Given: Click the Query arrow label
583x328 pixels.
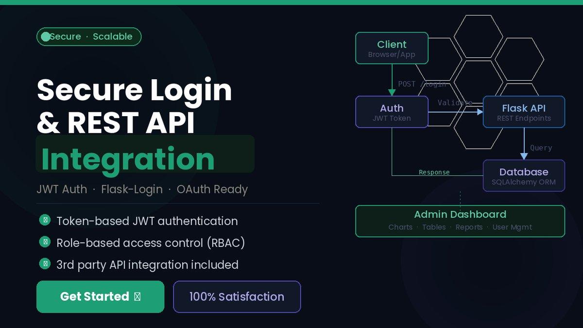Looking at the screenshot, I should pos(541,148).
